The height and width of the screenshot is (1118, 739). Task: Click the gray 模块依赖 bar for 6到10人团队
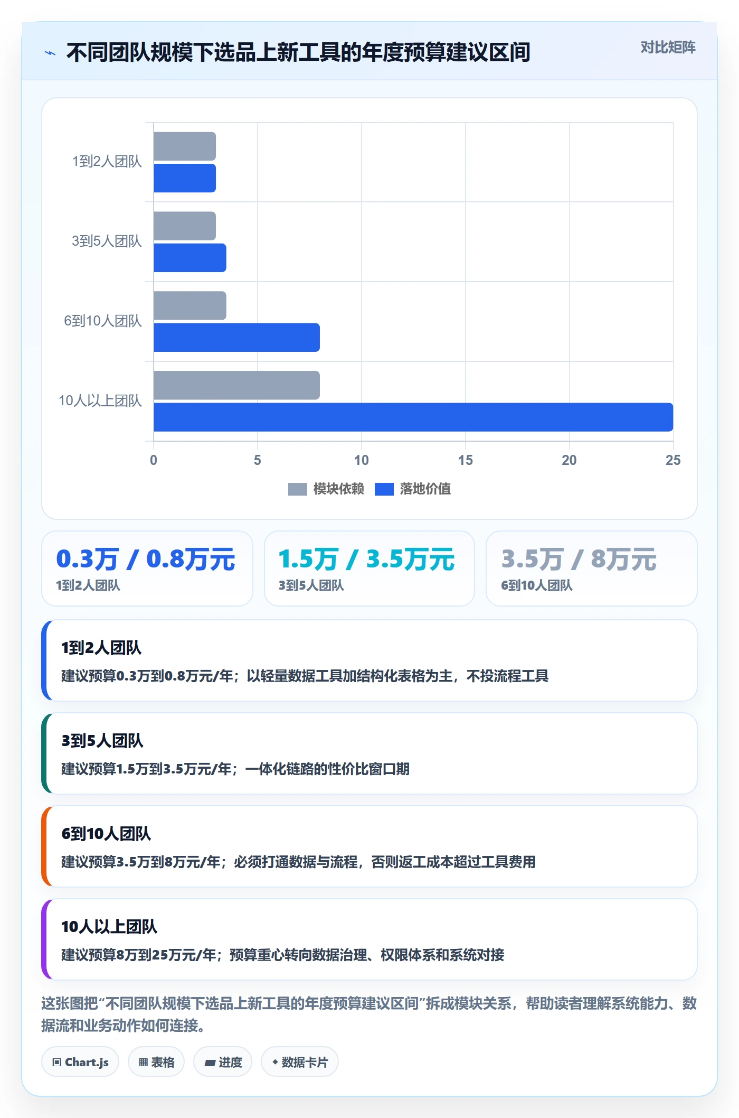pyautogui.click(x=190, y=306)
